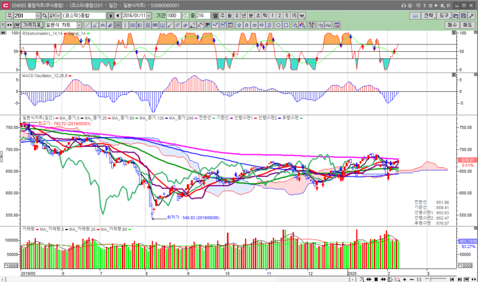Screen dimensions: 478x282
Task: Select the 1-minute interval button
Action: (272, 15)
